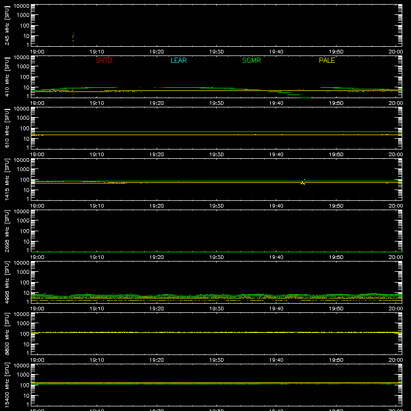Click 20:00 tick label below 245 MHz panel
The image size is (411, 411).
[x=396, y=52]
